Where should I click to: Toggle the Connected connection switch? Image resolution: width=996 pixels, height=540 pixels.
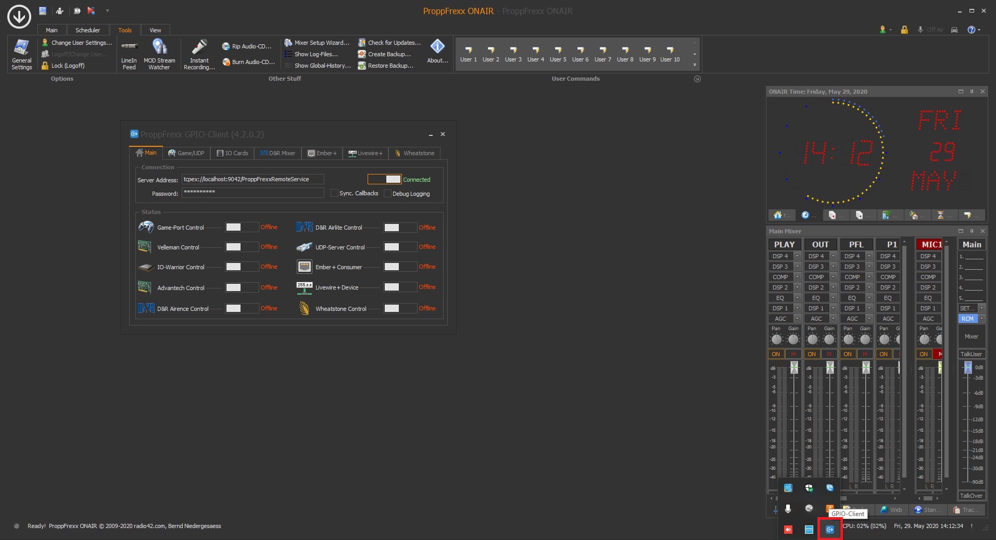pos(384,179)
